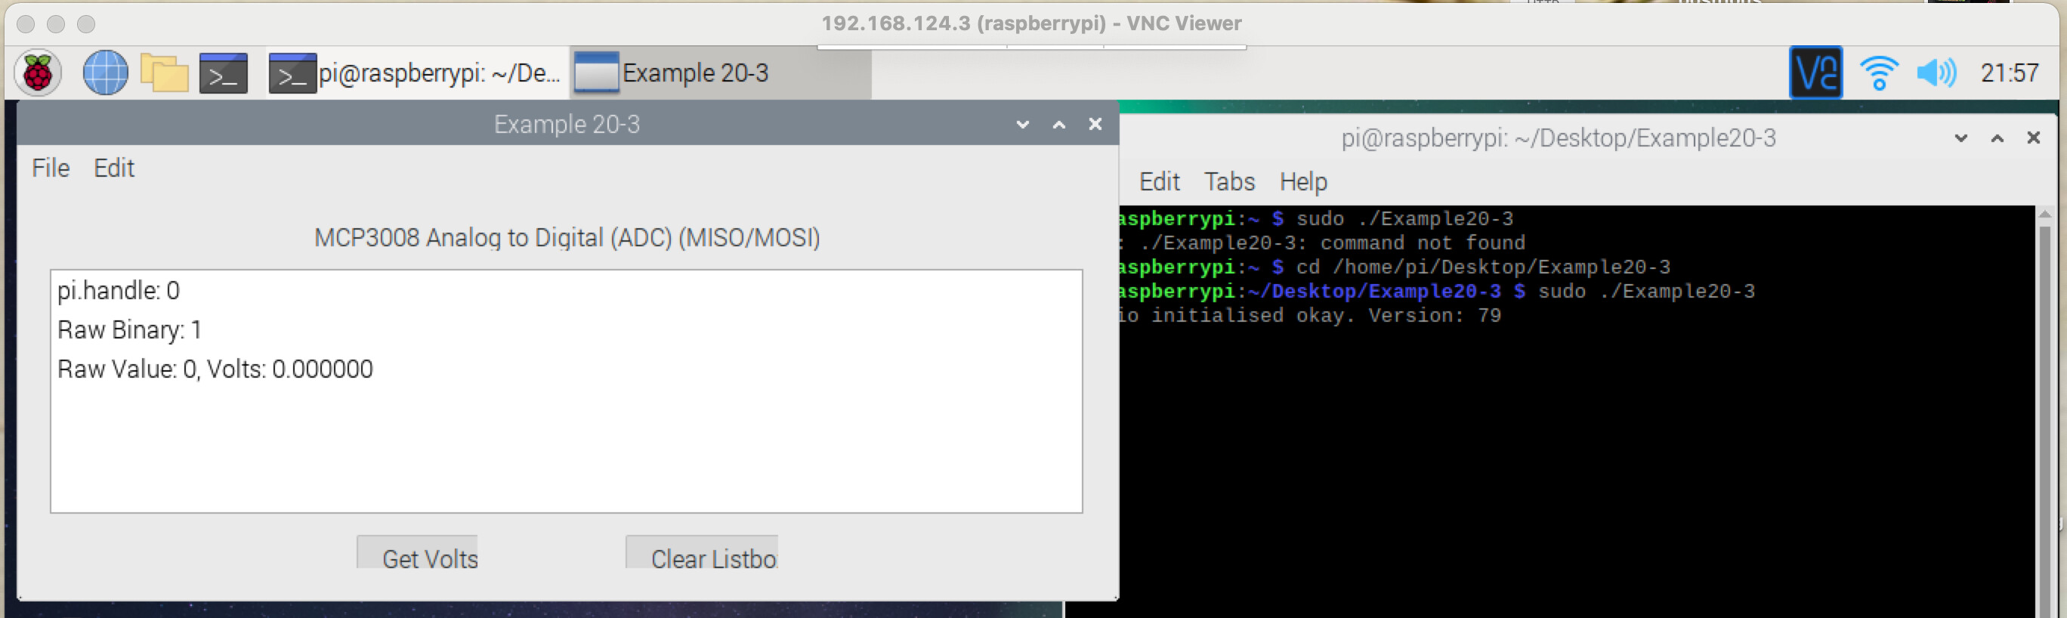
Task: Zoom the macOS VNC Viewer window
Action: point(86,24)
